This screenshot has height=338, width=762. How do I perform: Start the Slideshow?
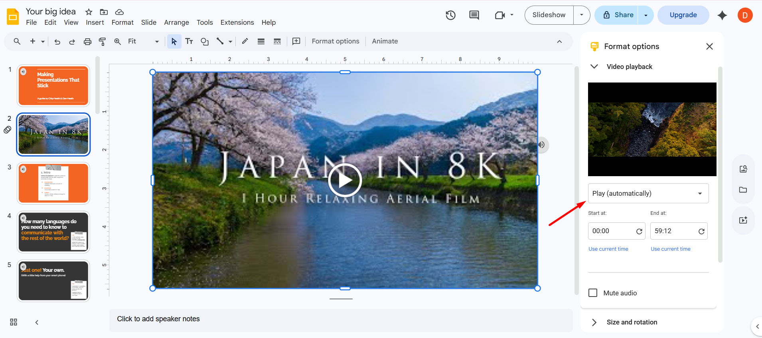pyautogui.click(x=549, y=15)
